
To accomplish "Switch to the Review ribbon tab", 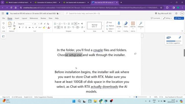I will [x=43, y=18].
